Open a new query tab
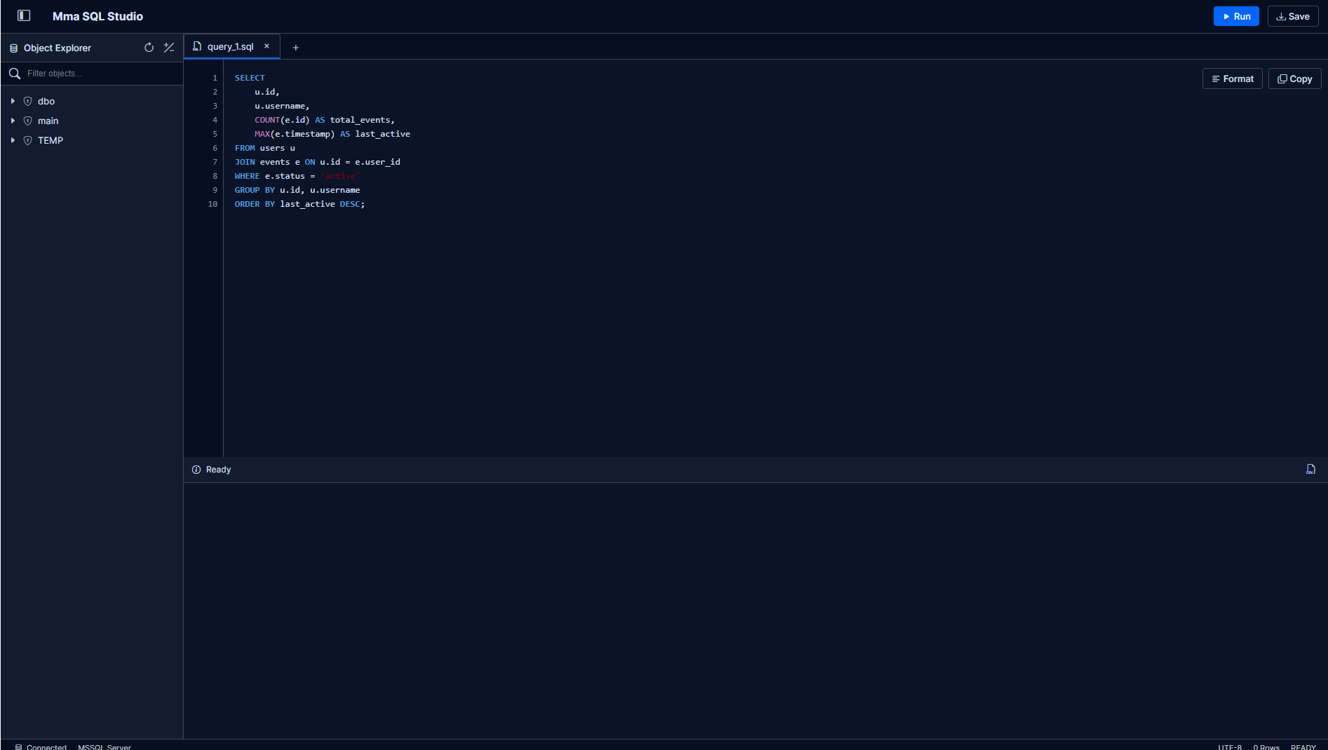The height and width of the screenshot is (750, 1328). point(296,48)
